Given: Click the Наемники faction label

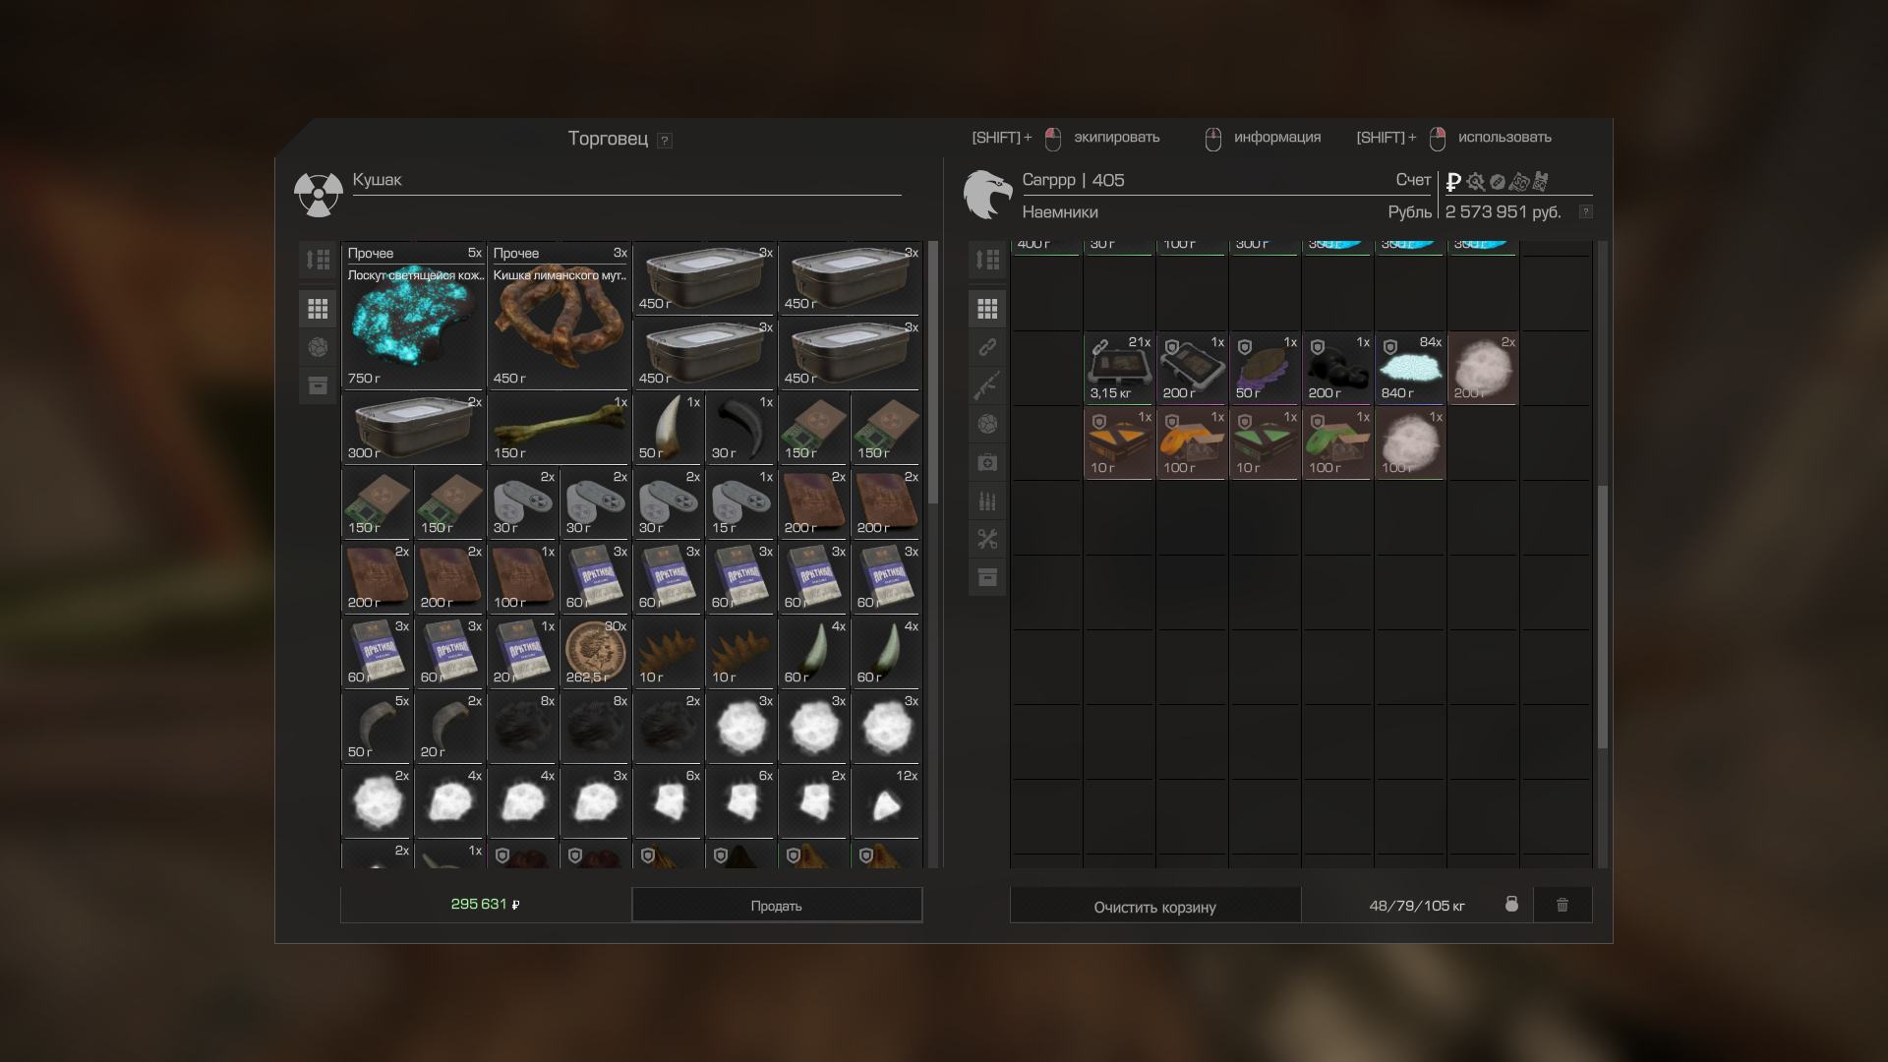Looking at the screenshot, I should [1060, 212].
